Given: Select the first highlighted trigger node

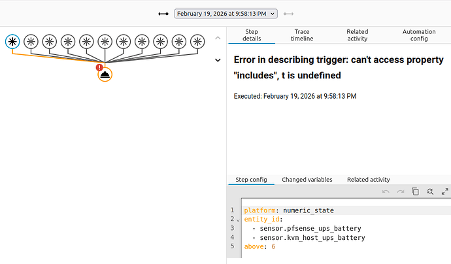Looking at the screenshot, I should coord(12,42).
